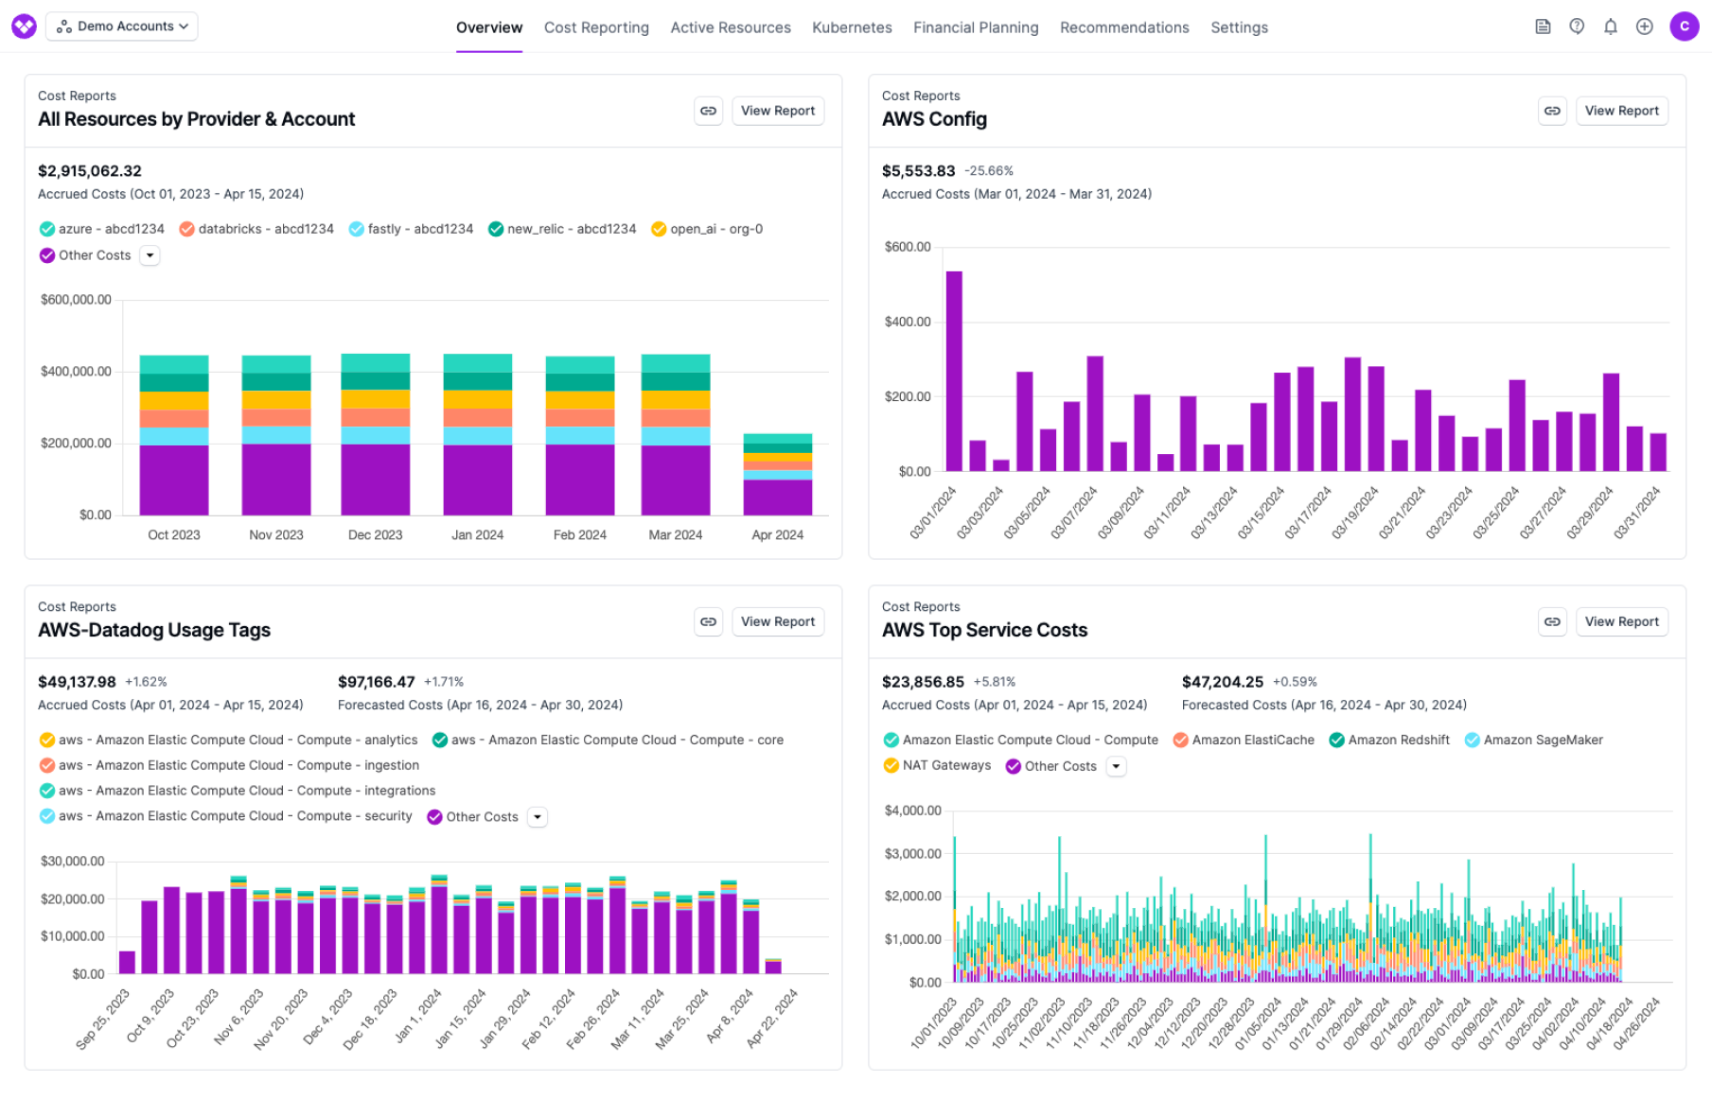This screenshot has width=1712, height=1099.
Task: Open the Settings tab
Action: click(x=1239, y=27)
